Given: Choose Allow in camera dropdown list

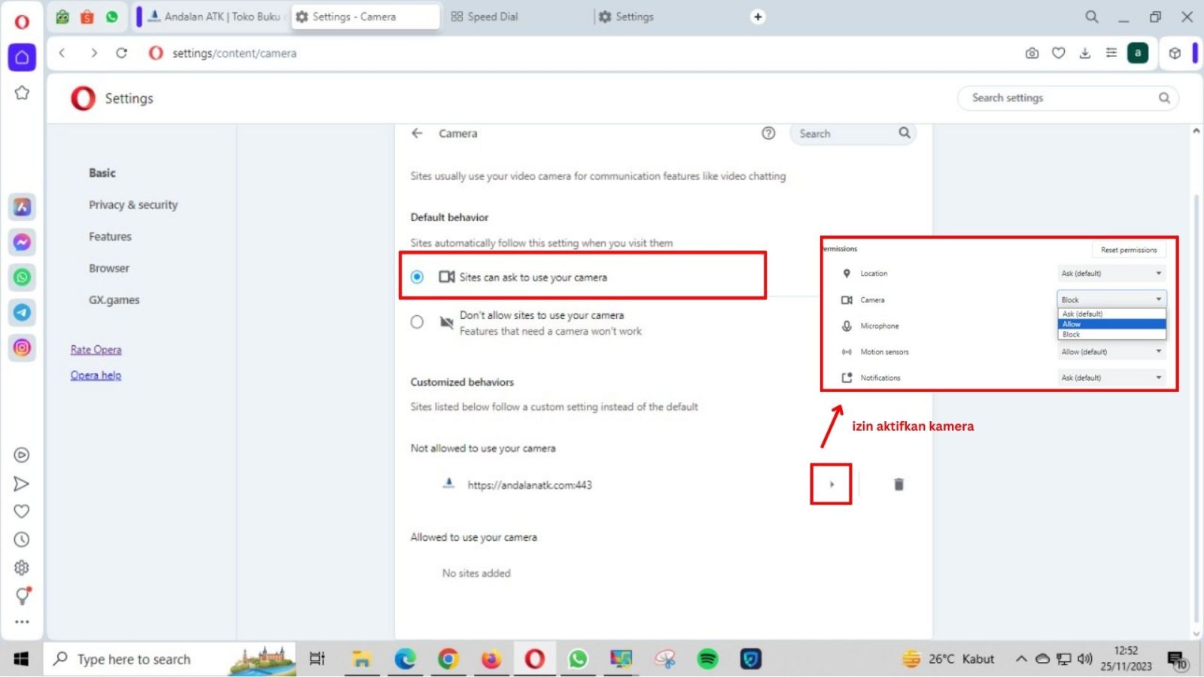Looking at the screenshot, I should (x=1111, y=324).
